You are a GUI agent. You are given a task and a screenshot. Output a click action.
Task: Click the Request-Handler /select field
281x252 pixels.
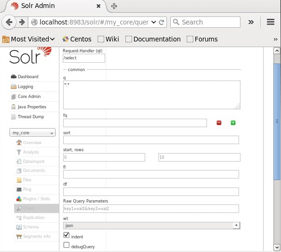84,58
